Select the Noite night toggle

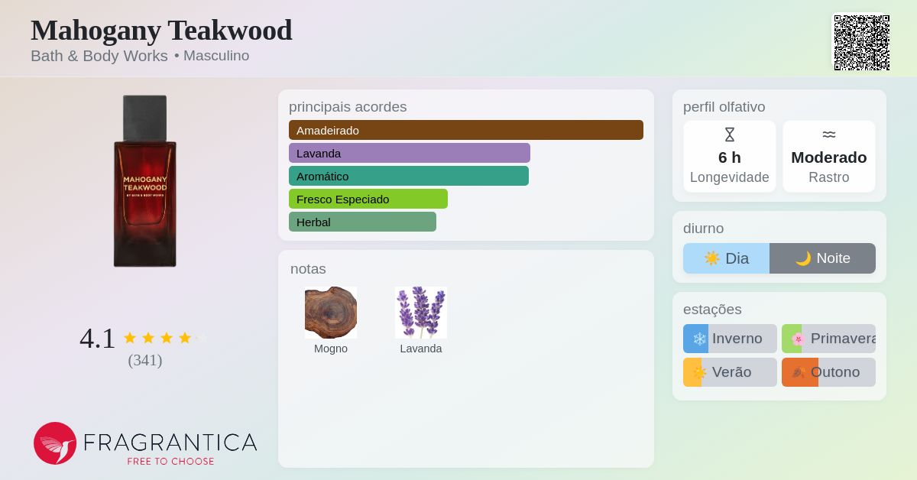[x=822, y=258]
